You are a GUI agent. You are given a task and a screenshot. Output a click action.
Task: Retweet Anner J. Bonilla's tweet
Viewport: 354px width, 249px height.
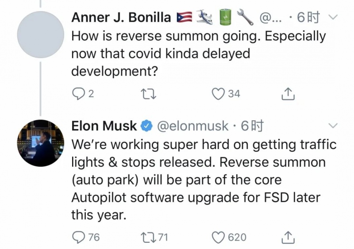[146, 93]
